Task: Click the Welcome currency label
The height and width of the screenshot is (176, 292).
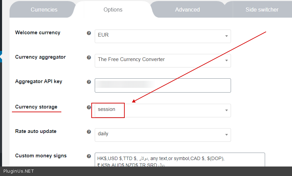Action: (x=37, y=33)
